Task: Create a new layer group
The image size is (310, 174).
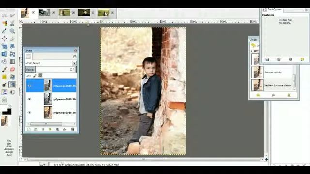Action: [x=36, y=129]
